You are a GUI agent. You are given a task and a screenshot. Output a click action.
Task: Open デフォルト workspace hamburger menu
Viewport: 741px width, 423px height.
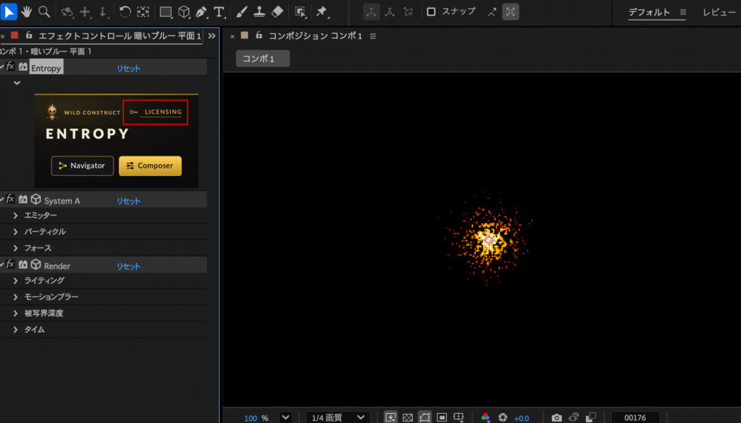pyautogui.click(x=683, y=12)
